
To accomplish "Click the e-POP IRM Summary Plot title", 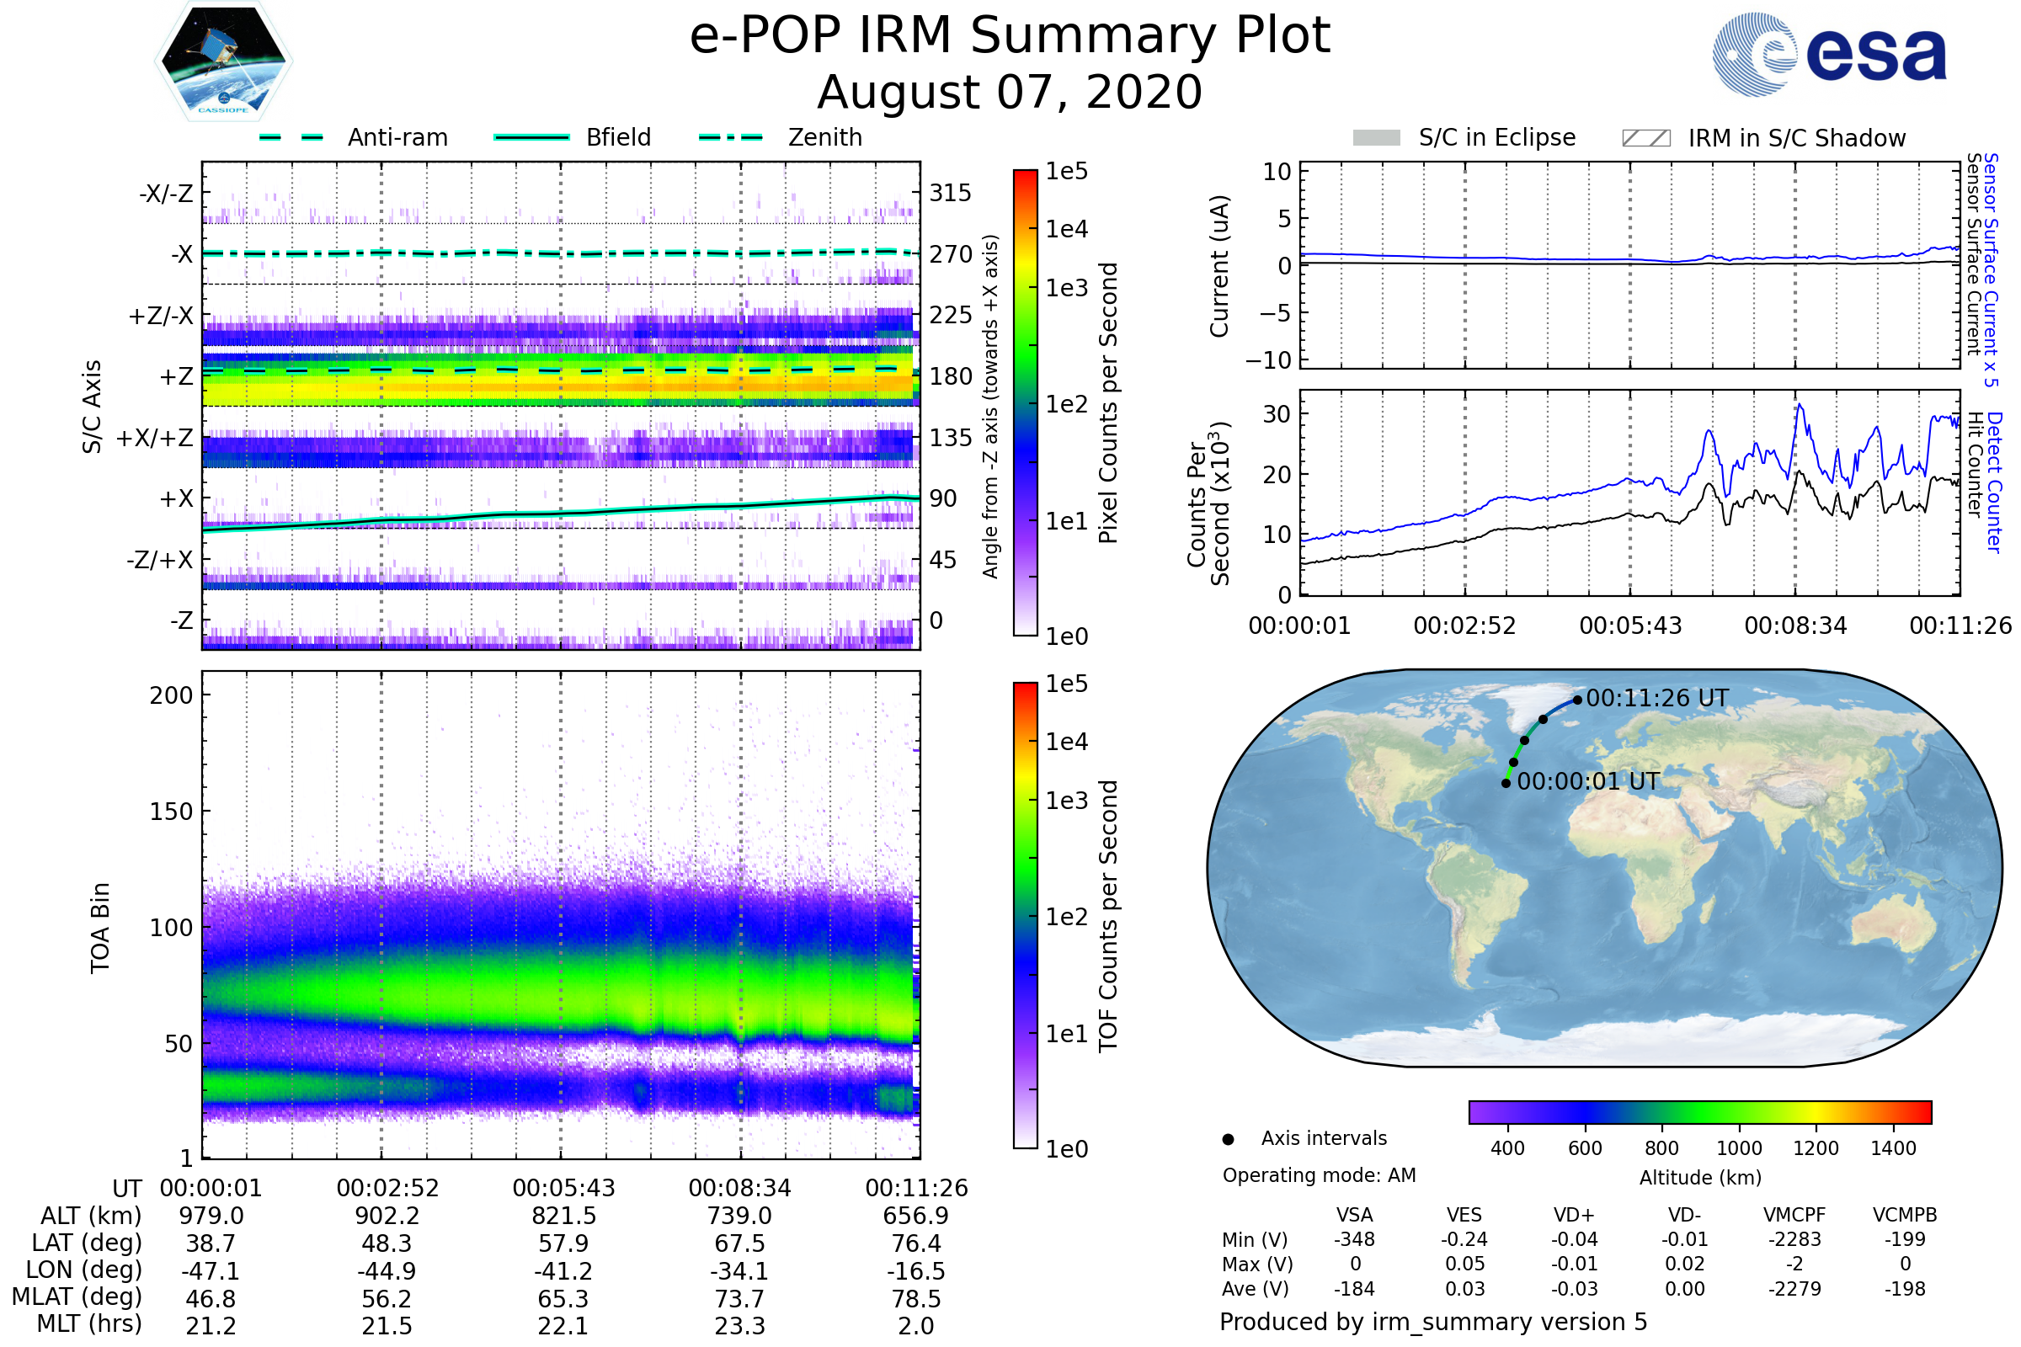I will pyautogui.click(x=1010, y=36).
